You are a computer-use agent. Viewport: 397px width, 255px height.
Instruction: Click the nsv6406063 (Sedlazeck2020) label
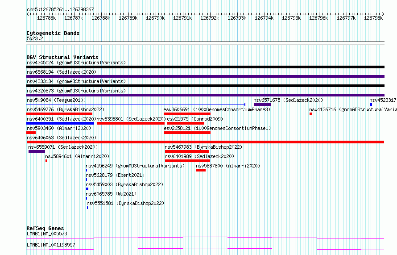click(62, 138)
